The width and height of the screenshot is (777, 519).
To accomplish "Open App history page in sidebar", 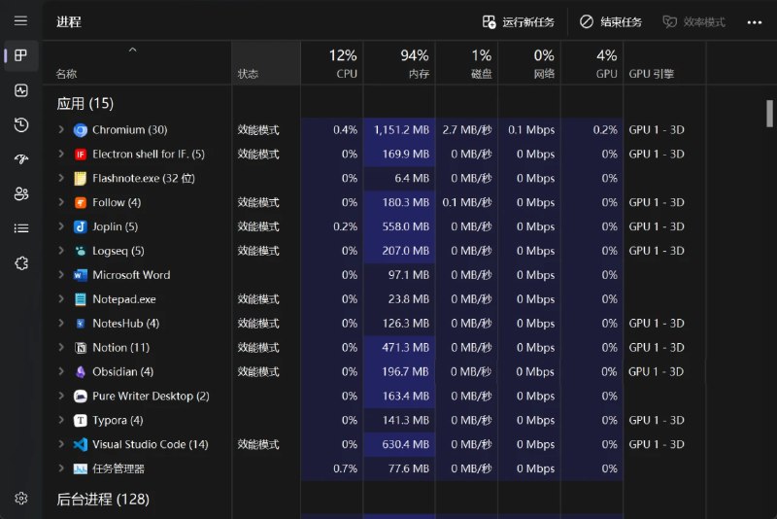I will coord(20,124).
